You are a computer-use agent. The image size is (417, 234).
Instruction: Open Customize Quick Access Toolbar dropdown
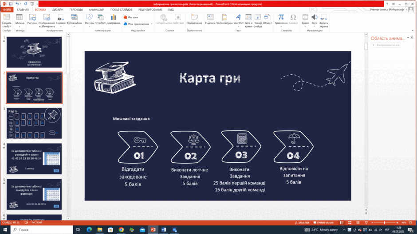(37, 4)
